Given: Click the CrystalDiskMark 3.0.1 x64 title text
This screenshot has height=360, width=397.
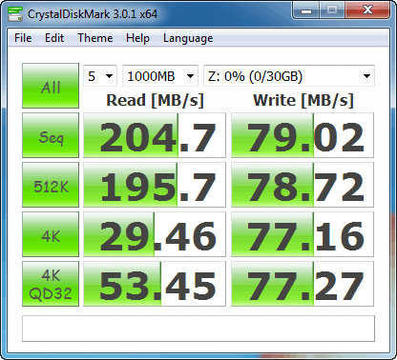Looking at the screenshot, I should coord(93,14).
